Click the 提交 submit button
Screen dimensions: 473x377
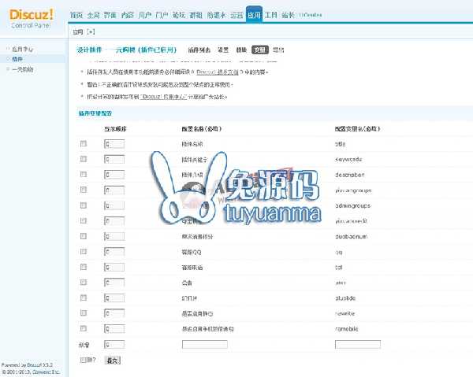[113, 360]
